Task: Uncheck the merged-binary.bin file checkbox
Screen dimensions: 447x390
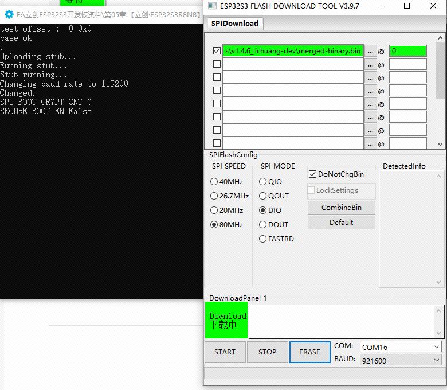Action: 217,51
